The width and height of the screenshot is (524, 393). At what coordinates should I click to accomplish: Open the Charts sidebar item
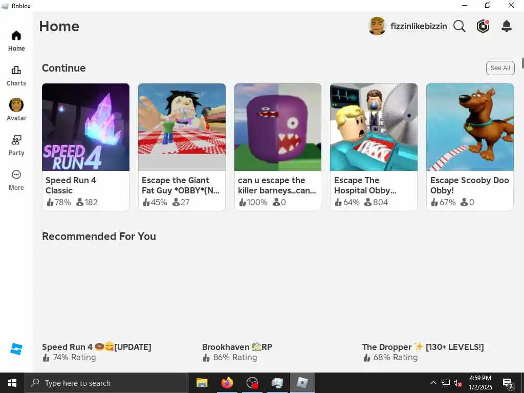pos(16,76)
